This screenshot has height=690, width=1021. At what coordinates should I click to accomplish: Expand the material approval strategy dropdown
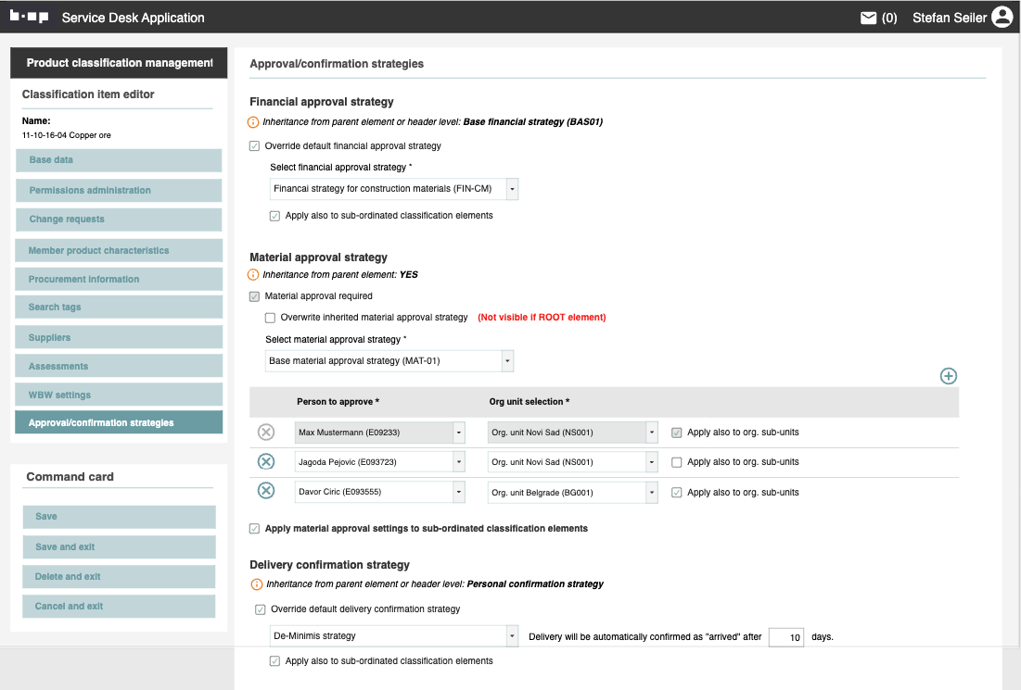click(389, 360)
